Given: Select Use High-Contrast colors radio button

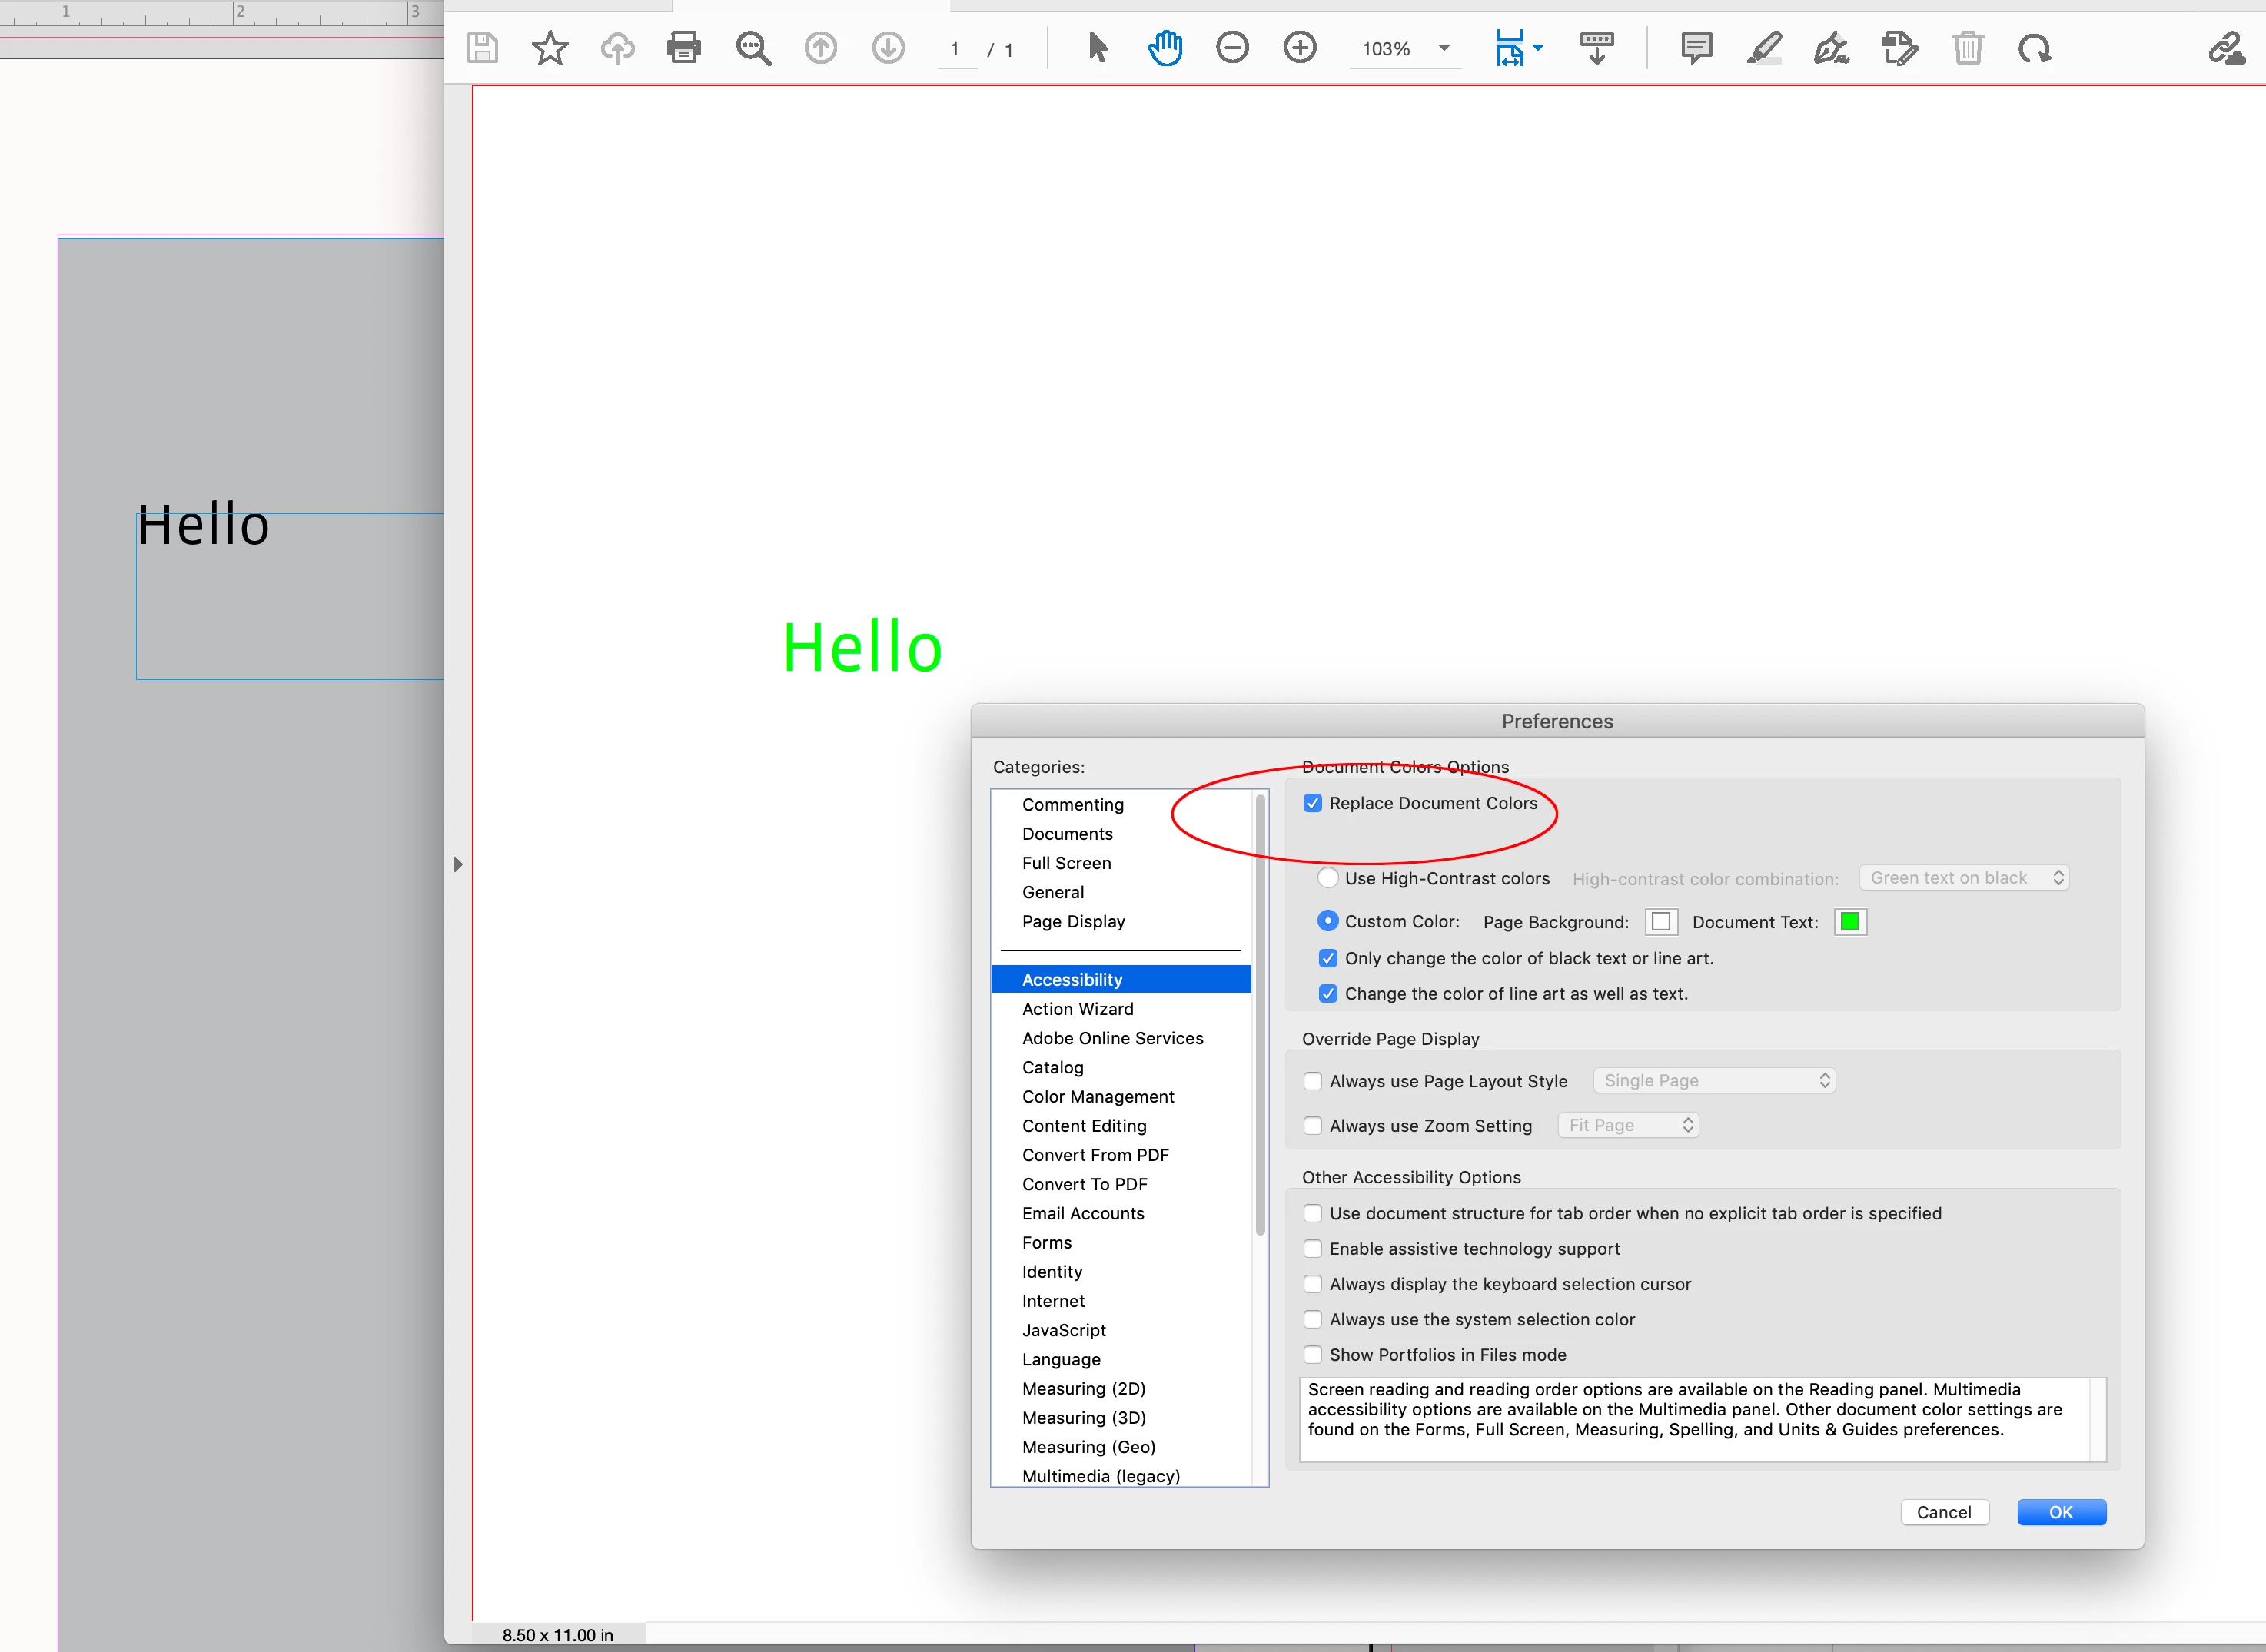Looking at the screenshot, I should (x=1327, y=878).
